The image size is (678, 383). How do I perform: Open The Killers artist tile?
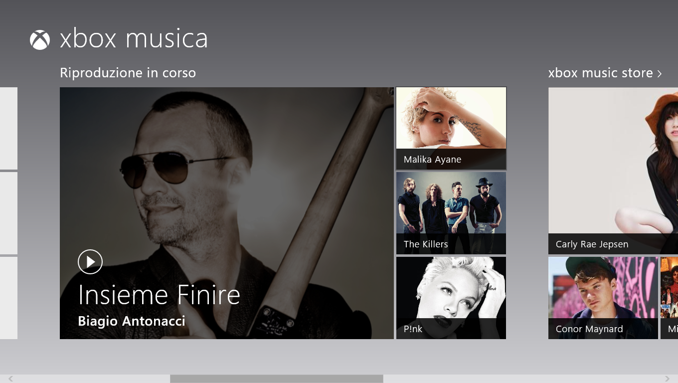[x=451, y=213]
